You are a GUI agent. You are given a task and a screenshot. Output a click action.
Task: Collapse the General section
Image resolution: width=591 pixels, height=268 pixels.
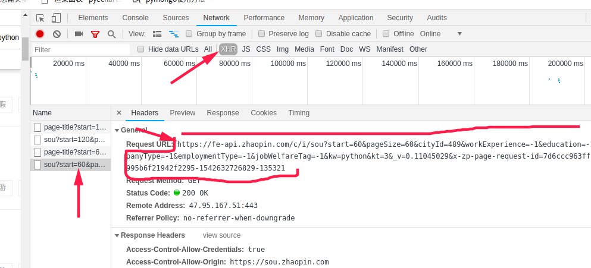(117, 130)
